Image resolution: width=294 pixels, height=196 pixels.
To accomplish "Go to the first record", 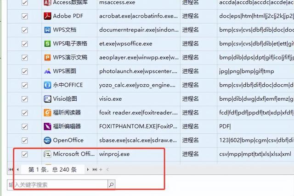I will tap(11, 169).
